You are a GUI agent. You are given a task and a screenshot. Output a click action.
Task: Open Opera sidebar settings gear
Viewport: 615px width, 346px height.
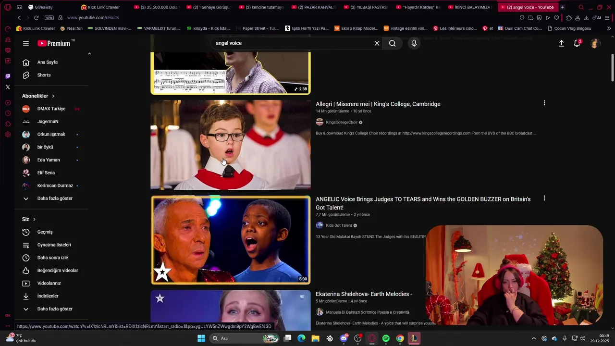point(8,135)
